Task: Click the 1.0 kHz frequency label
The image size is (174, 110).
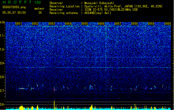Action: (2, 50)
